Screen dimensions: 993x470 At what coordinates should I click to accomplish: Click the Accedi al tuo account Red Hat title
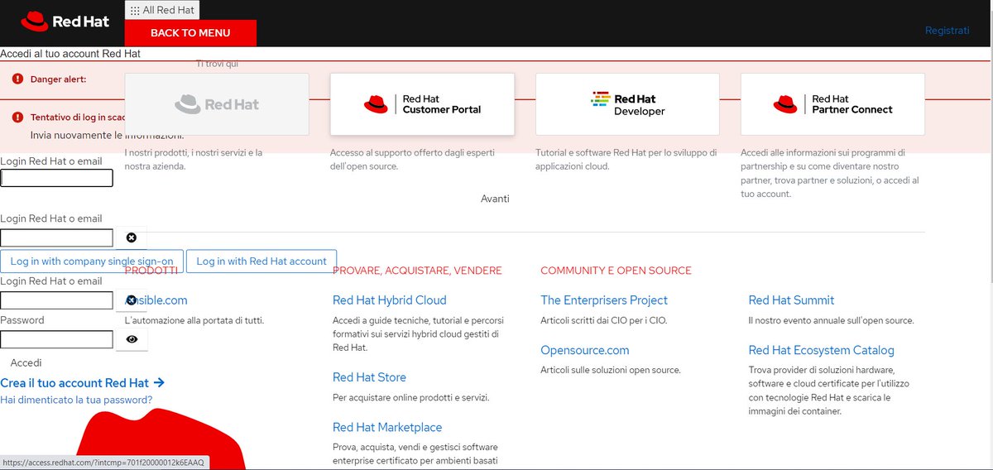[x=70, y=54]
